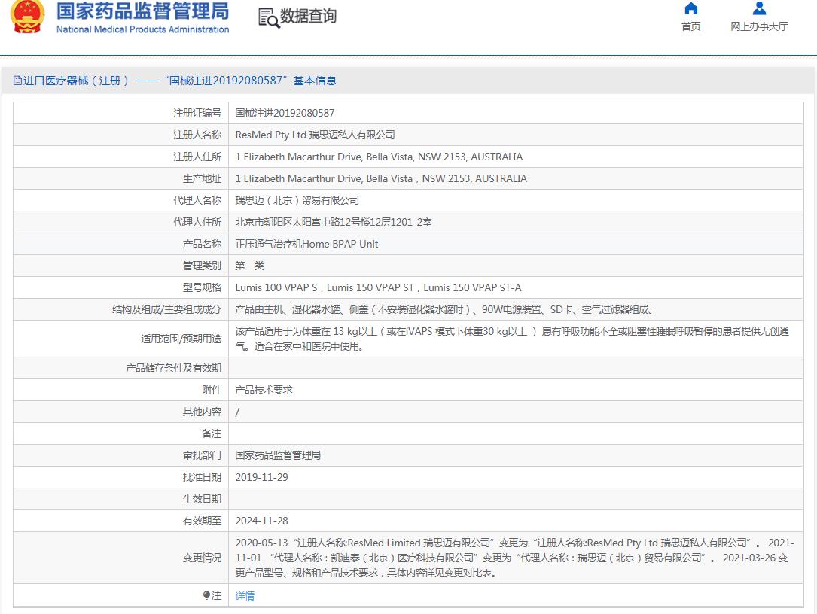Click the registration number 国械注进20192080587 cell

click(285, 113)
